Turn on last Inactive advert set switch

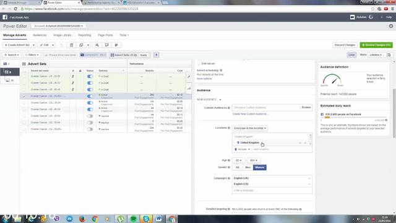click(x=90, y=129)
